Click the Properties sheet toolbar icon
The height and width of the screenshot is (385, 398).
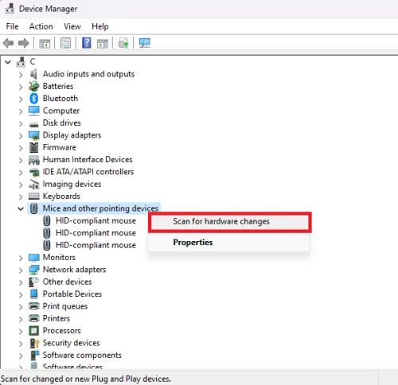tap(65, 43)
